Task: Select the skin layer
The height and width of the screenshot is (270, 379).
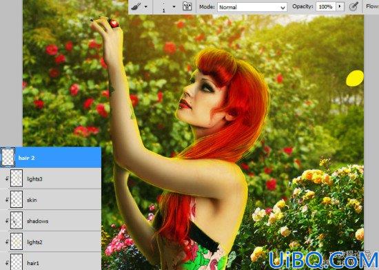Action: 50,200
